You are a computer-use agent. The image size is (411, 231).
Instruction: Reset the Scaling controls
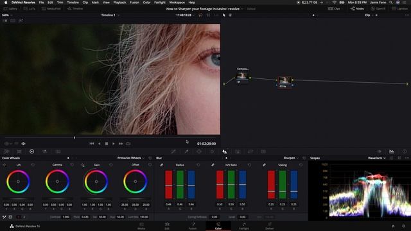301,165
